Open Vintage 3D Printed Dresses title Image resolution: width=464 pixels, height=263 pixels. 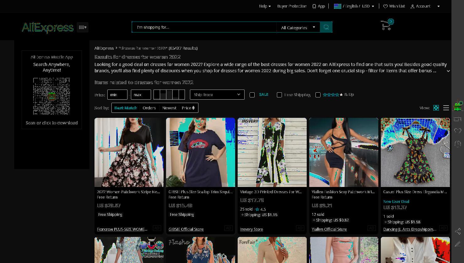pos(271,192)
